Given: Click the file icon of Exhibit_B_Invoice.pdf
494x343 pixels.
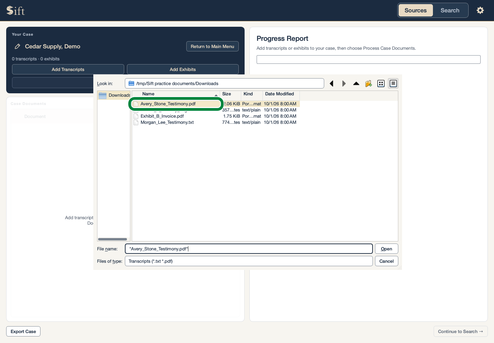Looking at the screenshot, I should coord(136,116).
